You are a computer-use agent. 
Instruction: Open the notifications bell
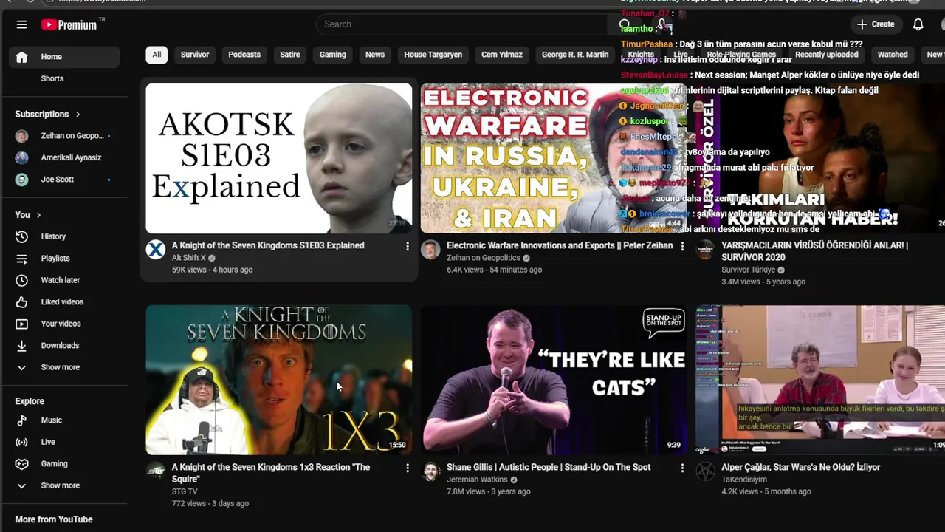click(918, 24)
